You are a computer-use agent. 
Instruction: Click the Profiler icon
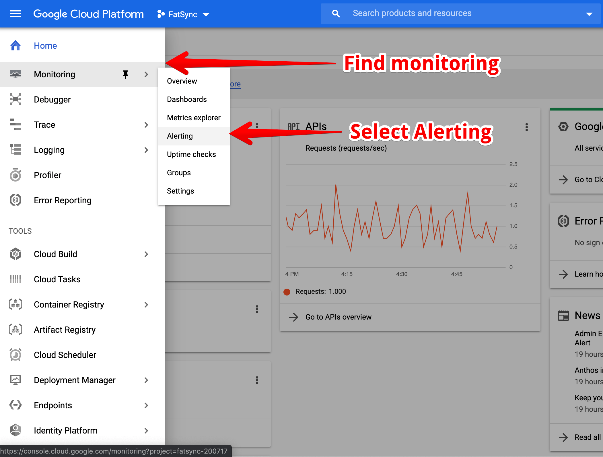coord(15,175)
